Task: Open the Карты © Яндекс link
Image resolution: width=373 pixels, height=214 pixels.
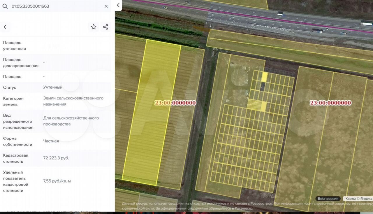Action: tap(358, 199)
